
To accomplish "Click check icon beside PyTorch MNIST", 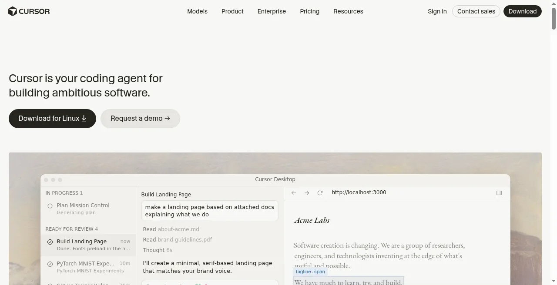I will (50, 264).
